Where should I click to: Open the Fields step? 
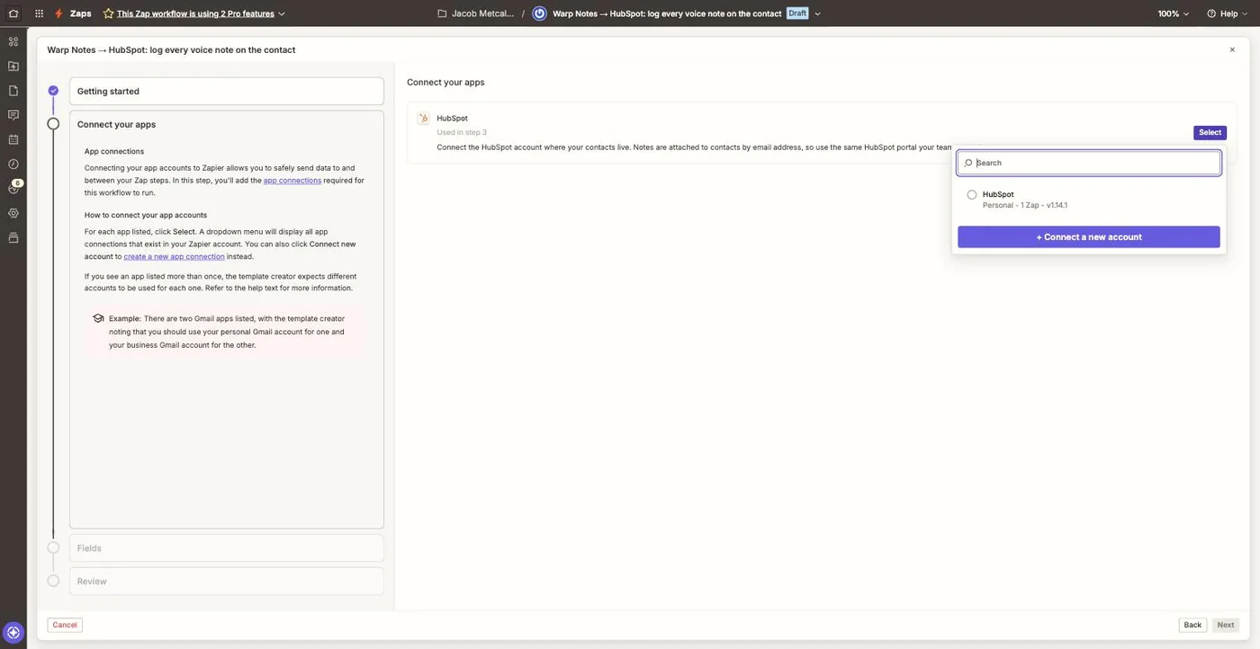pyautogui.click(x=227, y=548)
